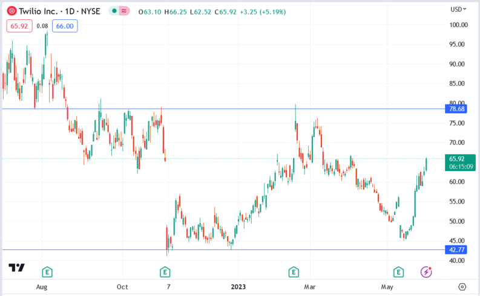Click the May label on time axis
The image size is (480, 296).
tap(387, 287)
